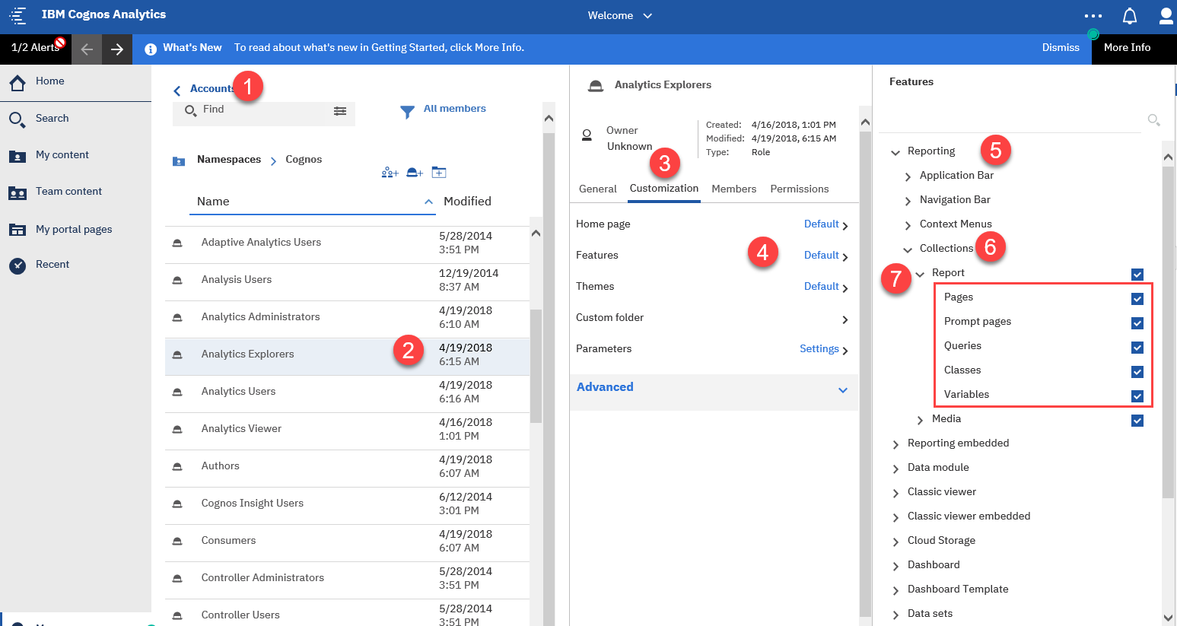The width and height of the screenshot is (1177, 626).
Task: Click the new folder icon
Action: (439, 173)
